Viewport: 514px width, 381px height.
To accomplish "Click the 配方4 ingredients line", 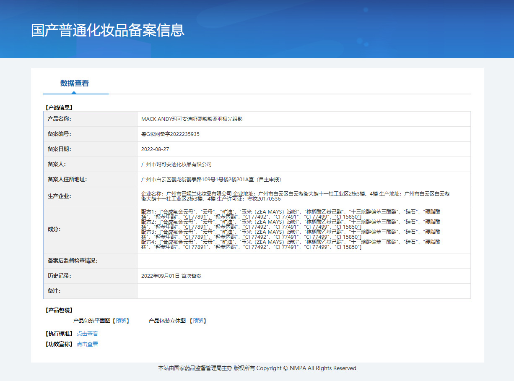I will pyautogui.click(x=291, y=242).
